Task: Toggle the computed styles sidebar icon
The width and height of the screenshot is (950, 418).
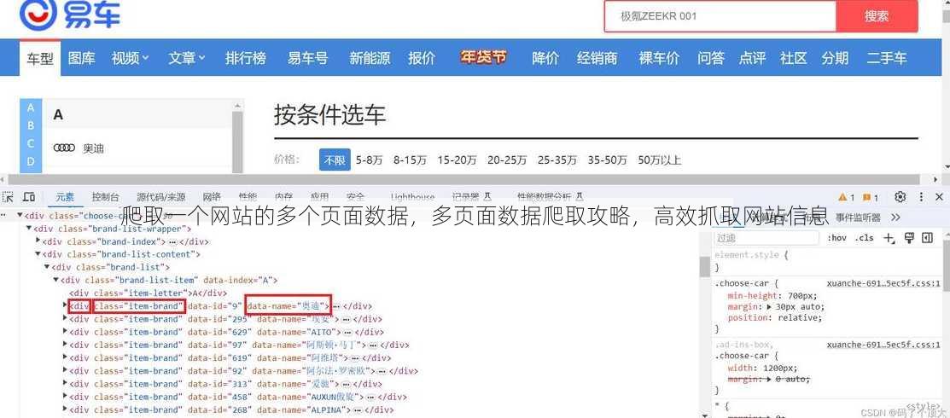Action: [x=928, y=237]
